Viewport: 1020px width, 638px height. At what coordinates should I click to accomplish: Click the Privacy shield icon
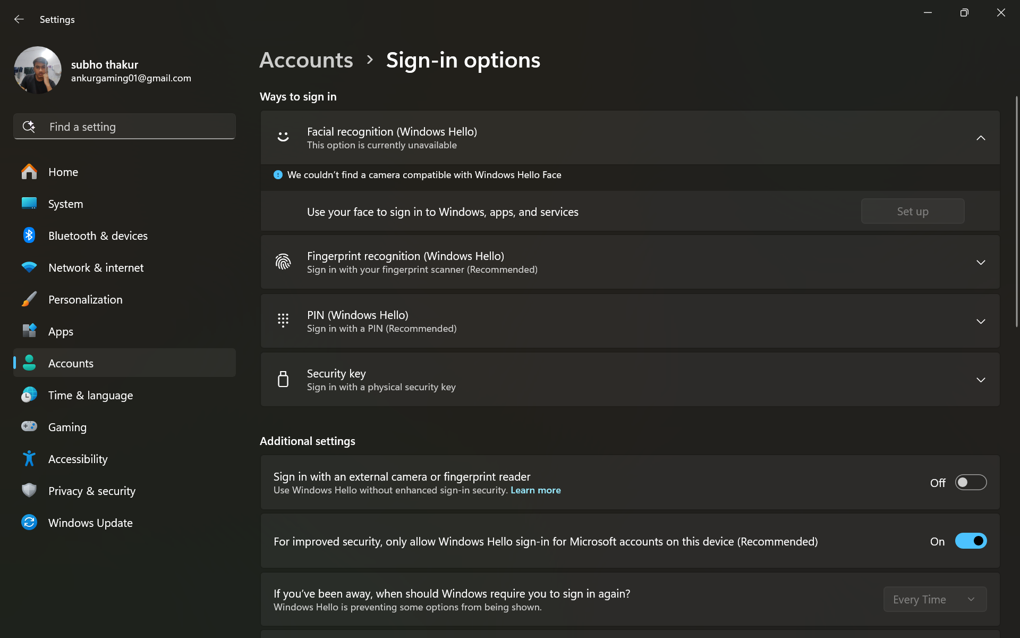tap(29, 490)
